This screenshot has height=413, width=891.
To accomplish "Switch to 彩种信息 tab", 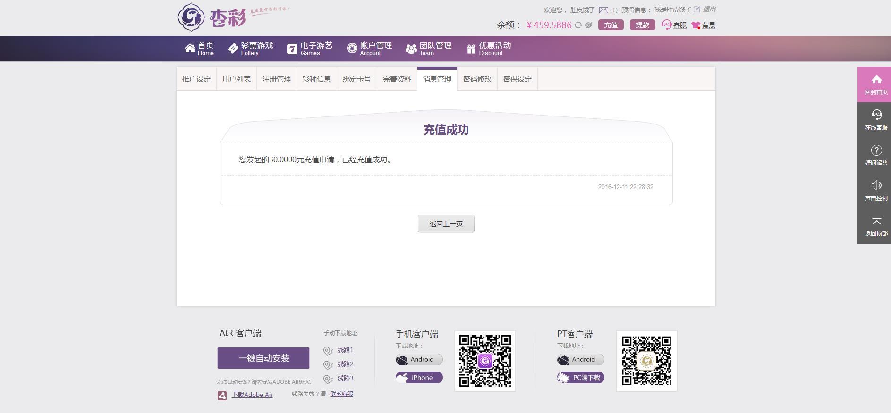I will (x=317, y=79).
